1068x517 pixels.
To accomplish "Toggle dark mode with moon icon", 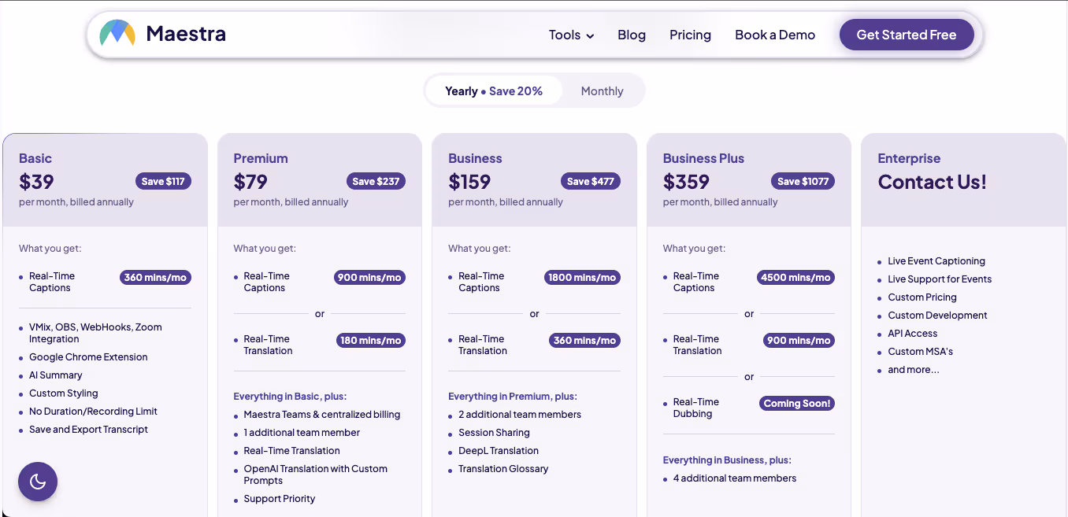I will 38,482.
